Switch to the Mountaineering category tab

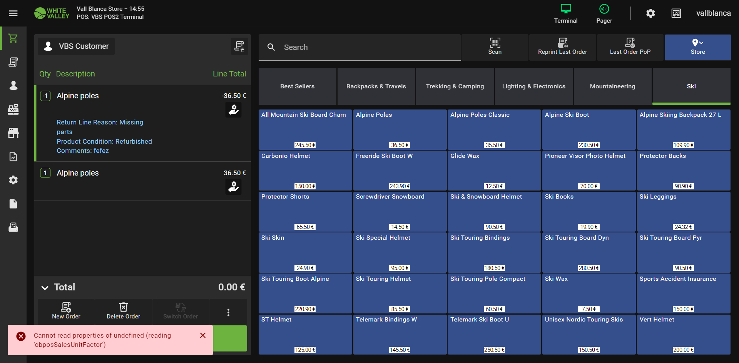point(612,86)
